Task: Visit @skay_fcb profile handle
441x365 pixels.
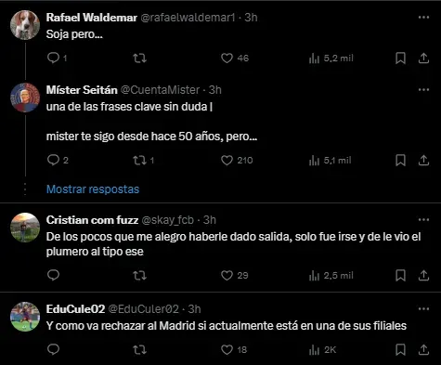Action: (x=168, y=220)
